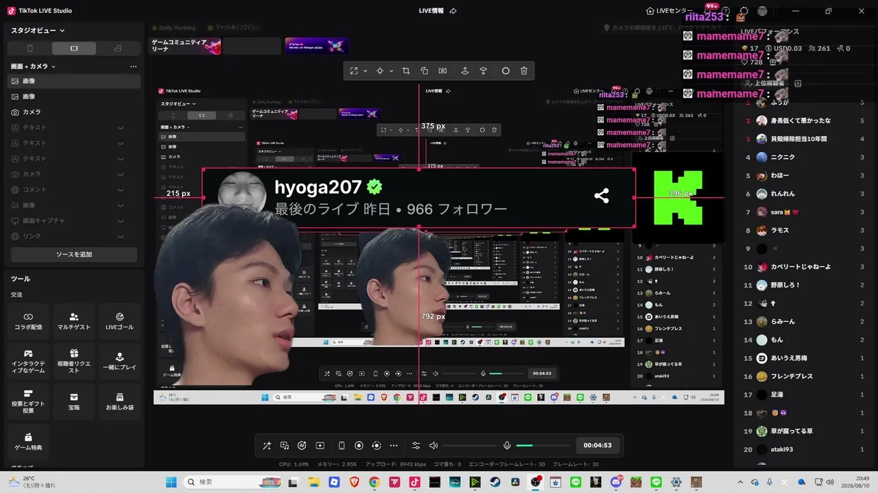The width and height of the screenshot is (878, 493).
Task: Click the media and music icon
Action: point(285,446)
